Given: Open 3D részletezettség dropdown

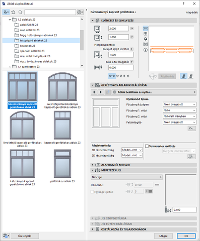Looking at the screenshot, I should coord(132,150).
